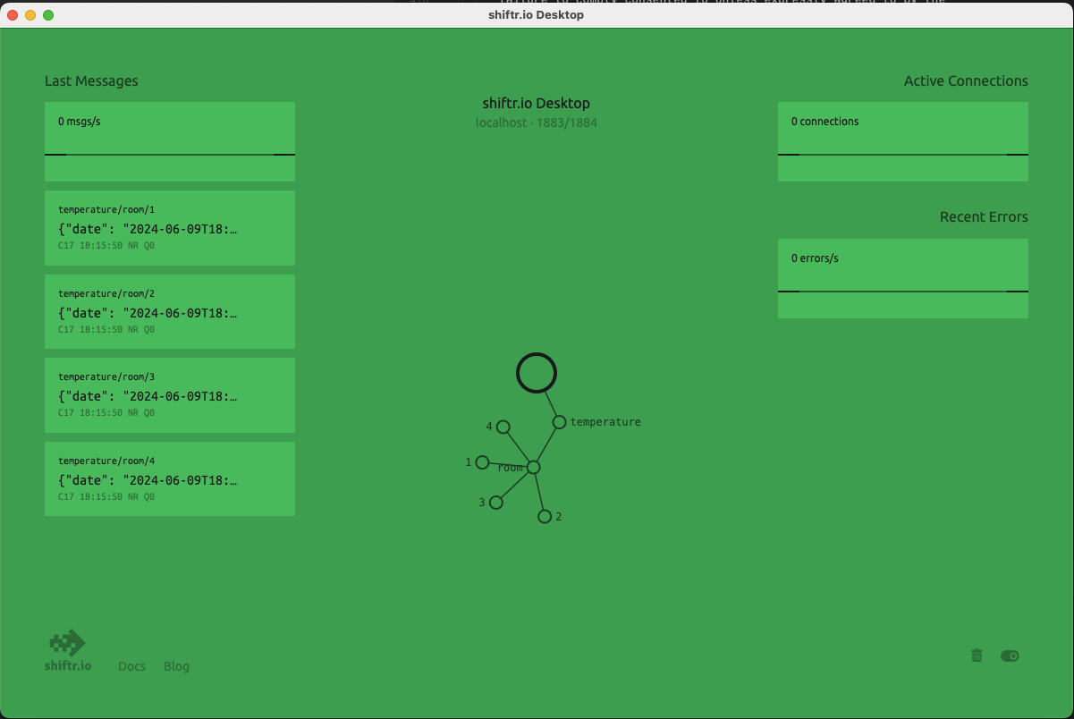Select the broker root node in the topic graph
The height and width of the screenshot is (719, 1074).
(536, 373)
